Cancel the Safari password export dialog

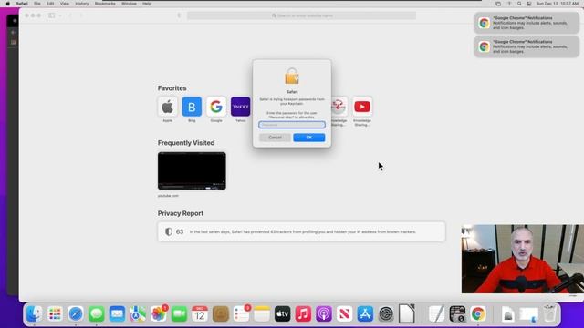(x=275, y=138)
